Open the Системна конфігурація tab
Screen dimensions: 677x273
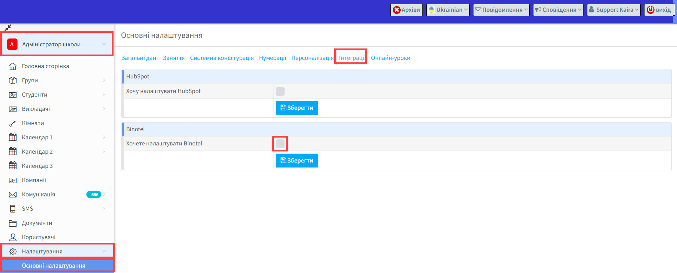click(222, 58)
